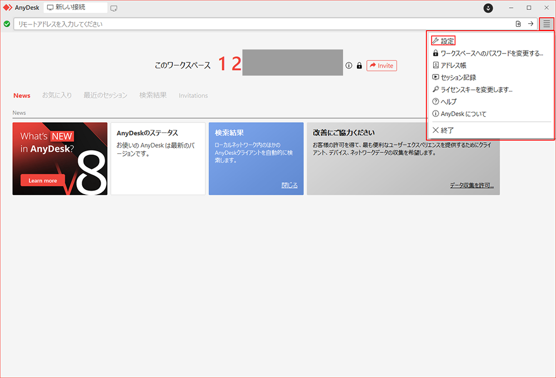This screenshot has height=378, width=556.
Task: Click the monitor icon on the 新しい接続 tab
Action: tap(49, 7)
